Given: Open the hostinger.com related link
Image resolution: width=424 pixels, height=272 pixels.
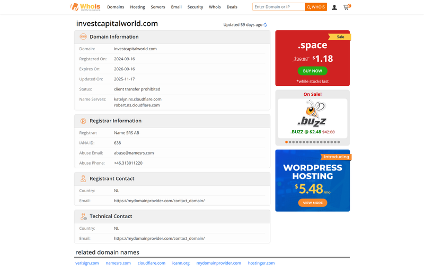Looking at the screenshot, I should (261, 263).
